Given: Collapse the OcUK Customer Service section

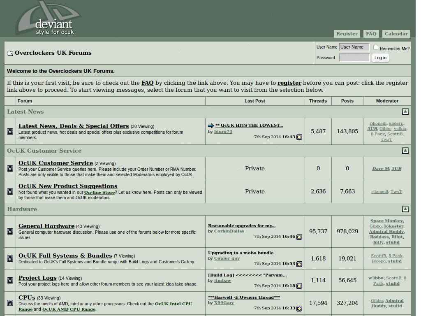Looking at the screenshot, I should click(x=405, y=151).
